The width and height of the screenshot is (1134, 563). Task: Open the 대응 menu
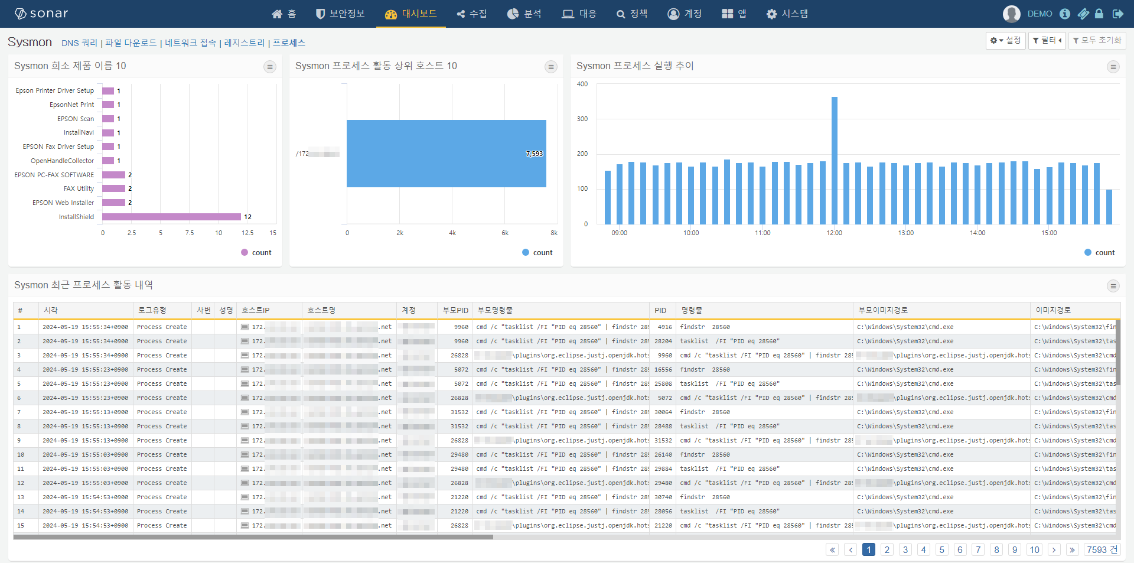point(579,14)
